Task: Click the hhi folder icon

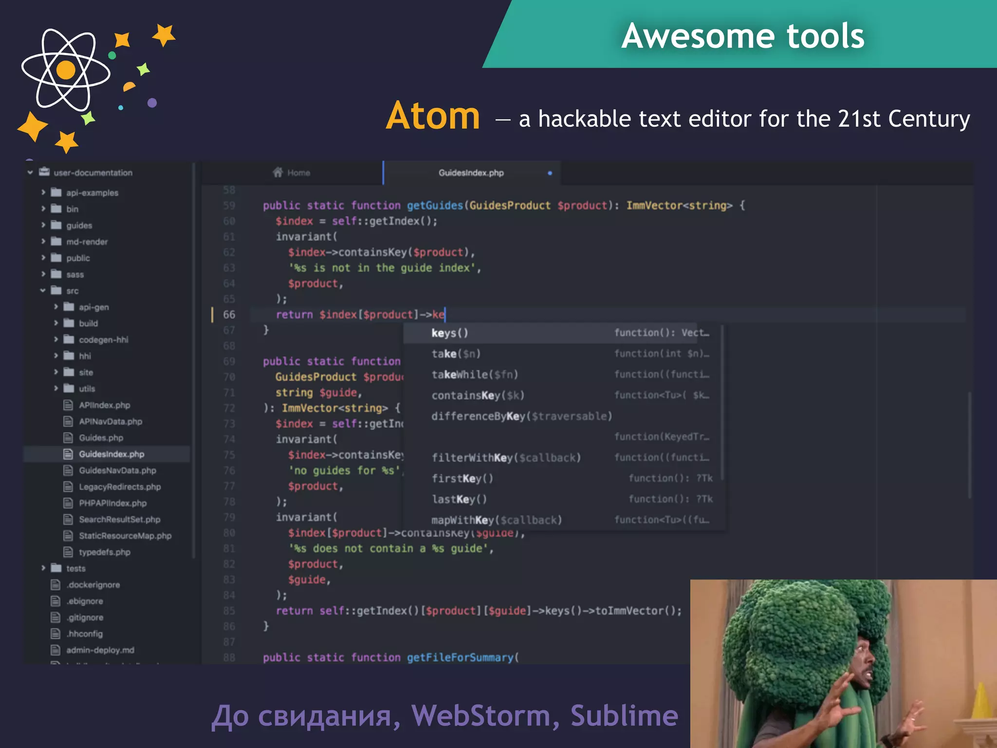Action: [69, 355]
